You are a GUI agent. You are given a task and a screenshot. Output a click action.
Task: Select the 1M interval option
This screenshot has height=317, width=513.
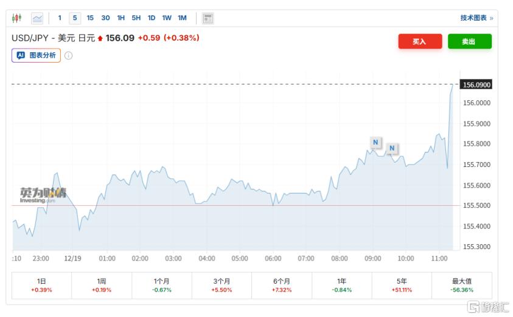[x=182, y=18]
